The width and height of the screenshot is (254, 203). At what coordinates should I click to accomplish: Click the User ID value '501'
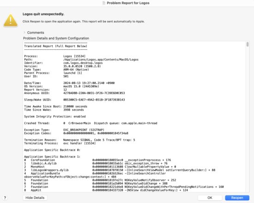pos(66,76)
